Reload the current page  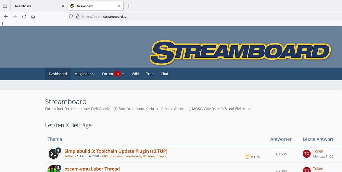(24, 16)
